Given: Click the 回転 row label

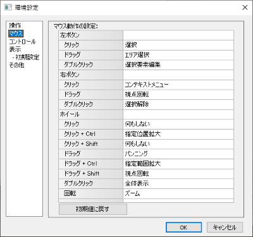Looking at the screenshot, I should [x=70, y=193].
